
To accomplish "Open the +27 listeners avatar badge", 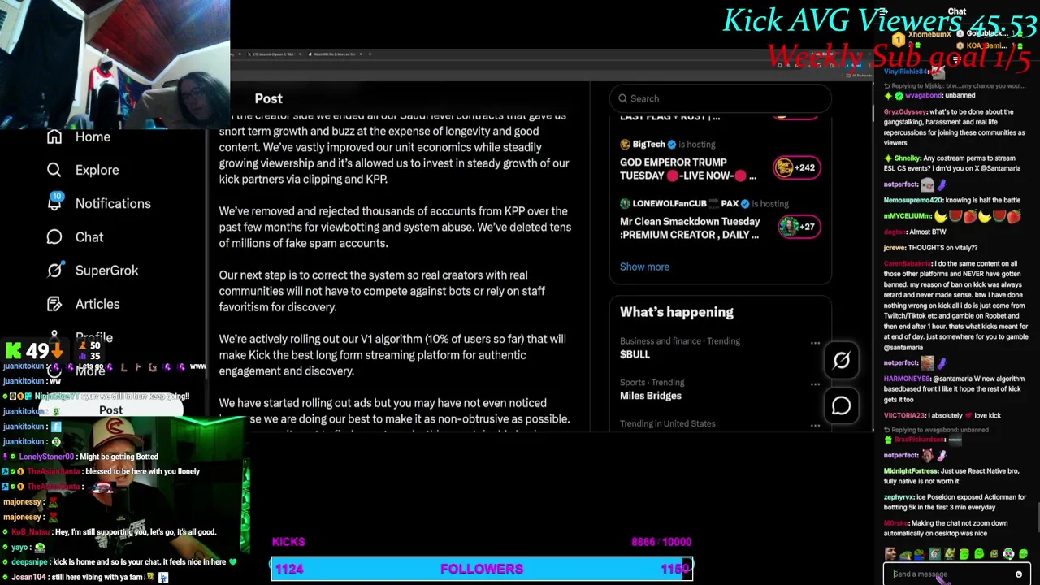I will [x=798, y=227].
